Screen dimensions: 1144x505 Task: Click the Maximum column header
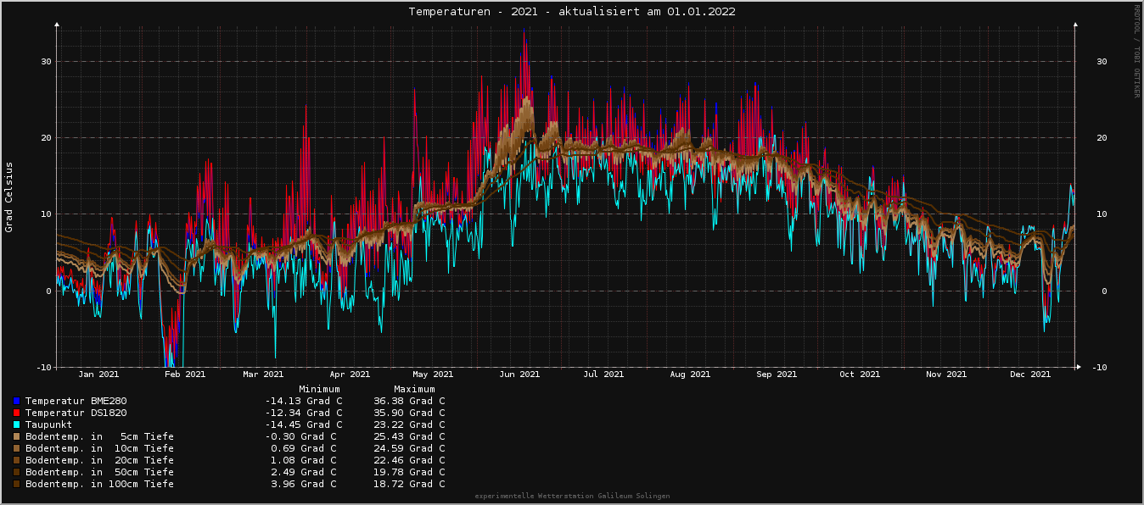point(414,389)
